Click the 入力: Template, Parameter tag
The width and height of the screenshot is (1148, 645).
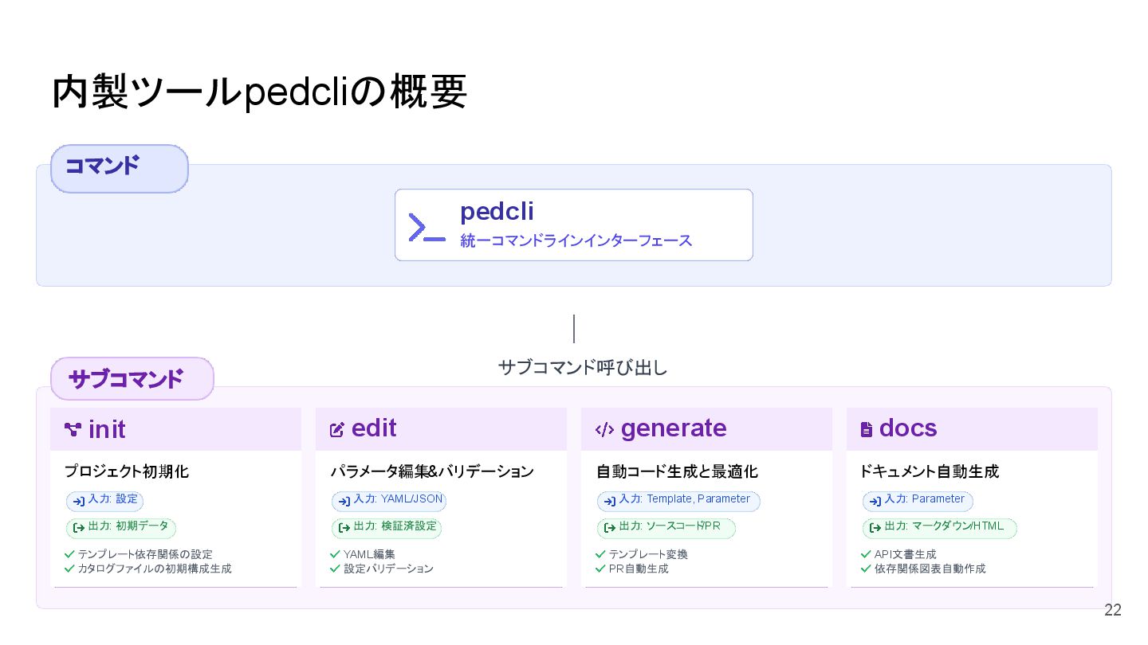point(678,500)
